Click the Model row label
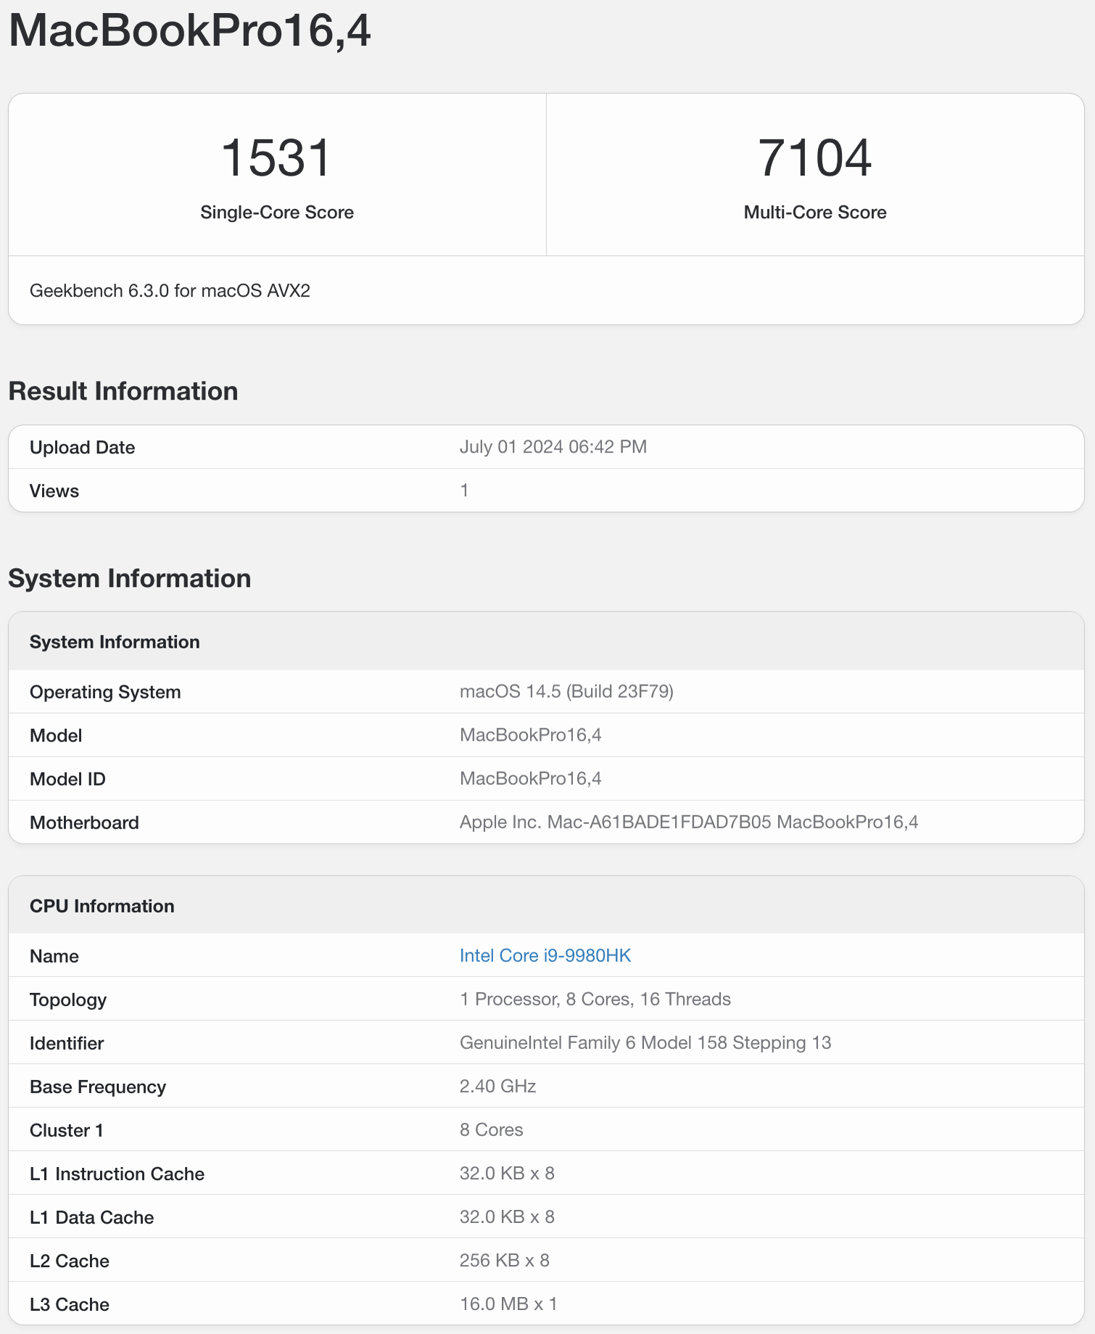This screenshot has height=1334, width=1095. 56,736
